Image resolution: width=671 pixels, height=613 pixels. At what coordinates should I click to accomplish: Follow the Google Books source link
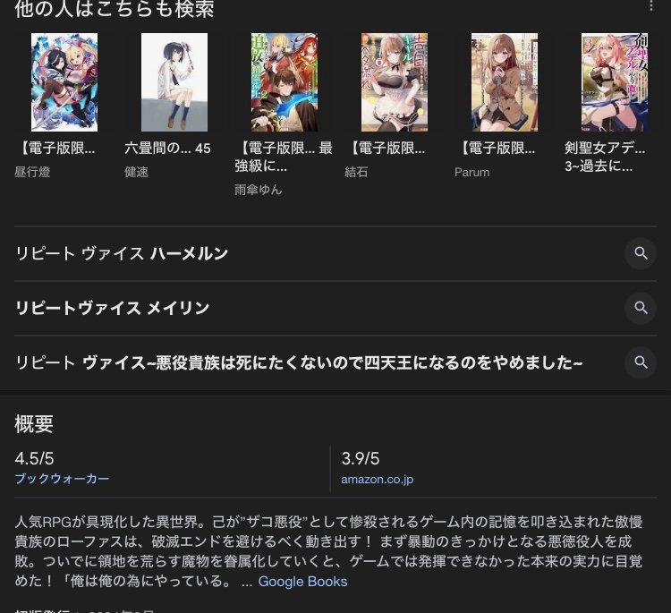(302, 582)
